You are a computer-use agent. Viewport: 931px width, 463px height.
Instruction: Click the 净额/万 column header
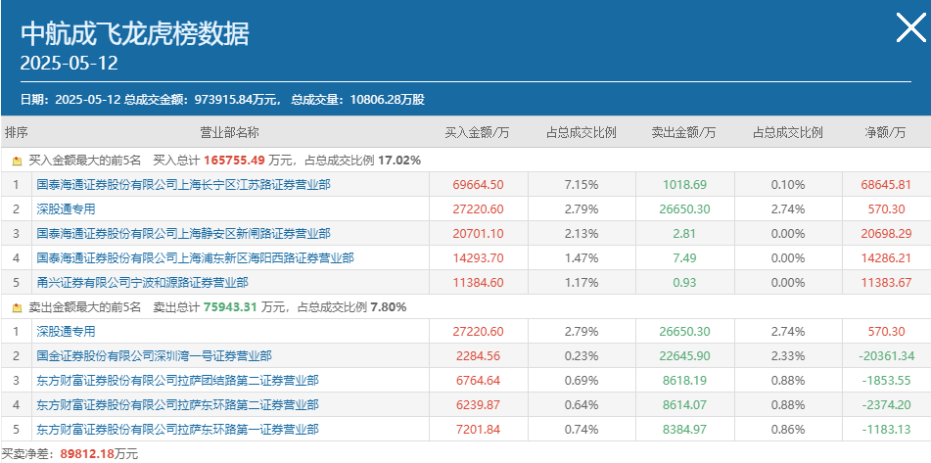click(x=886, y=132)
